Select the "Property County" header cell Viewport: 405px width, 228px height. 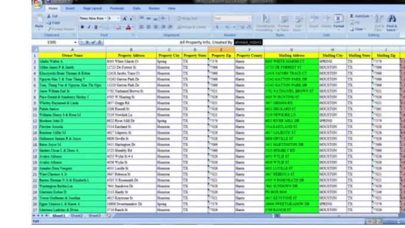(249, 55)
